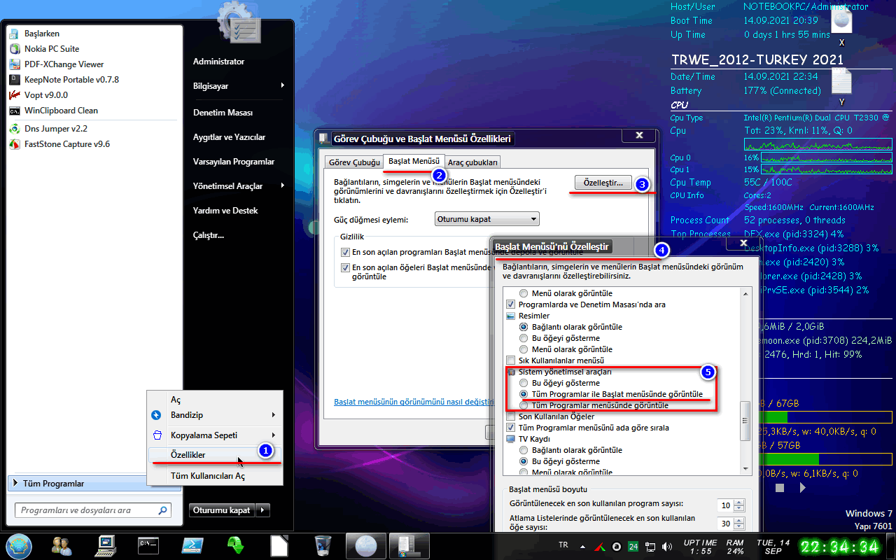Select 'Bu öğeyi gösterme' under Sistem yönetimsel araçları
The width and height of the screenshot is (896, 560).
(x=524, y=383)
